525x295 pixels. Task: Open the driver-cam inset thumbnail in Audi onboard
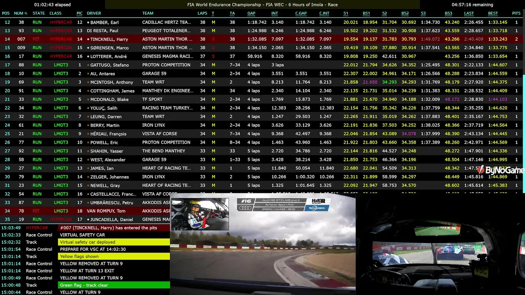click(200, 214)
